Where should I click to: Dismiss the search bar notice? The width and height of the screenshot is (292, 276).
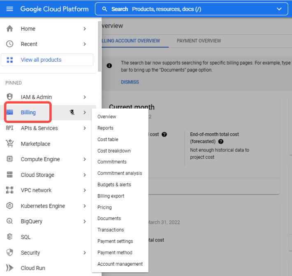tap(130, 82)
